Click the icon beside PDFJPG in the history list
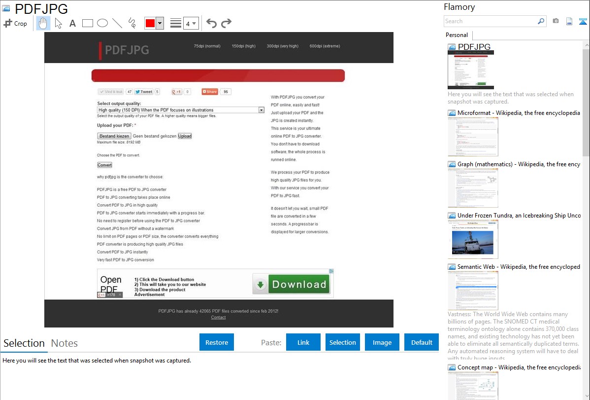This screenshot has height=400, width=590. [452, 47]
